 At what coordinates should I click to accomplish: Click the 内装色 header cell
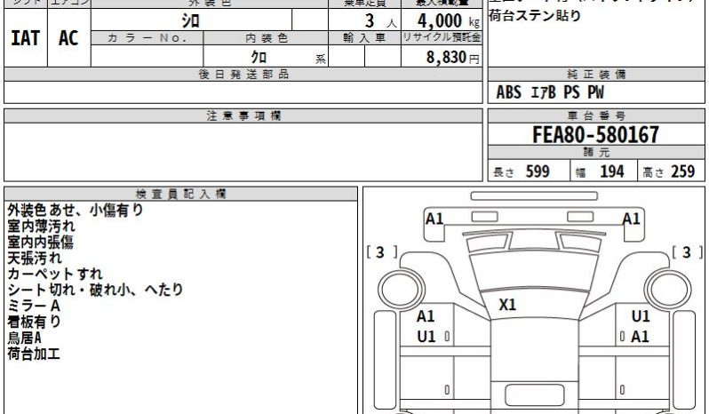coord(266,38)
